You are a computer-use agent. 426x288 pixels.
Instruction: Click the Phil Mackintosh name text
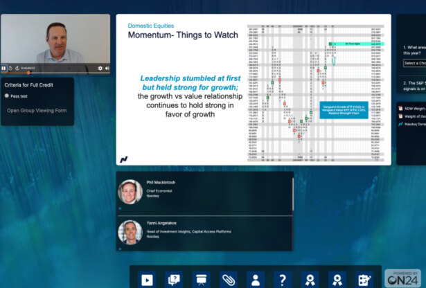tap(161, 182)
